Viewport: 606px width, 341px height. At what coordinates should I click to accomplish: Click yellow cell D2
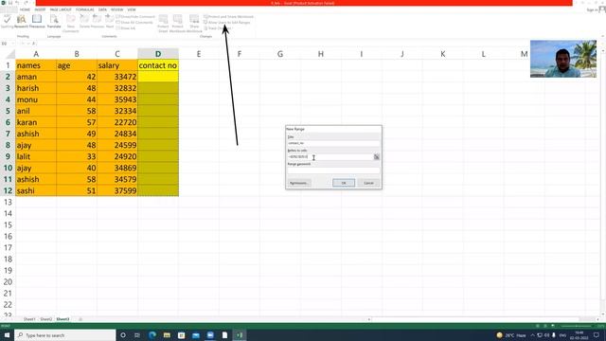point(158,77)
